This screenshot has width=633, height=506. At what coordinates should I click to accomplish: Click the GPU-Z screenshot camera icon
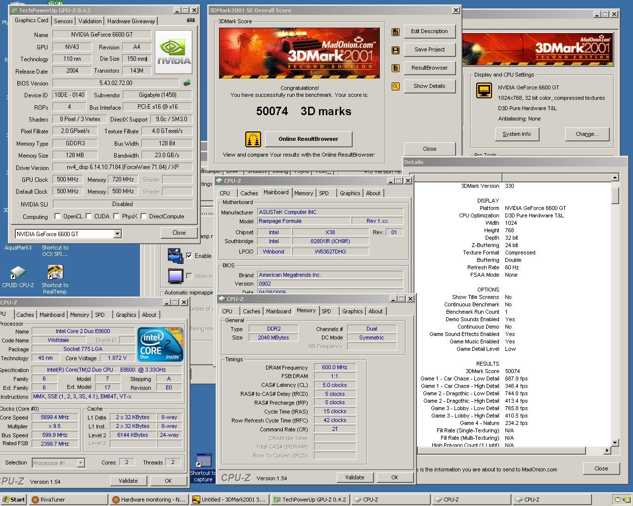pos(190,20)
